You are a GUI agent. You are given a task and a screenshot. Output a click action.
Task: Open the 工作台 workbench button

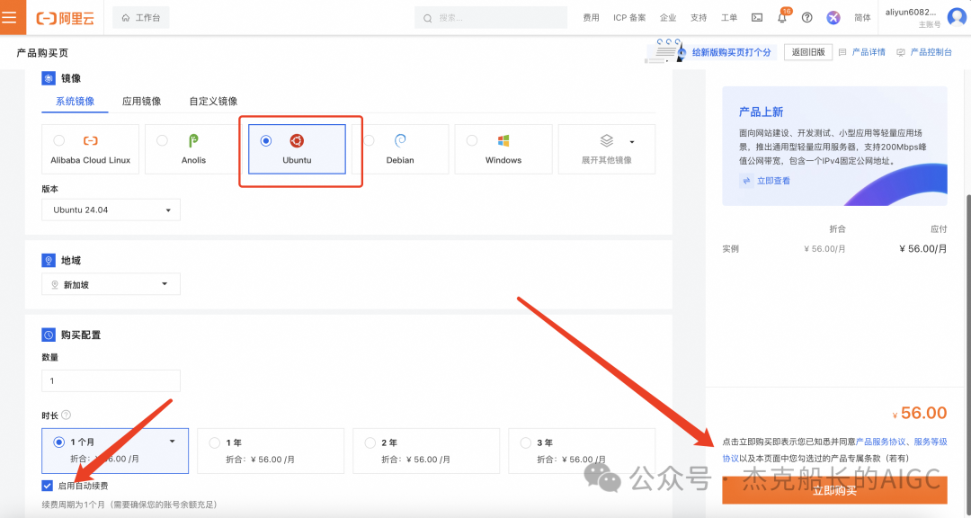pyautogui.click(x=141, y=18)
